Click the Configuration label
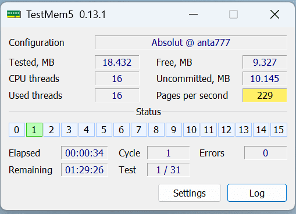Viewport: 296px width, 214px height. pos(37,42)
